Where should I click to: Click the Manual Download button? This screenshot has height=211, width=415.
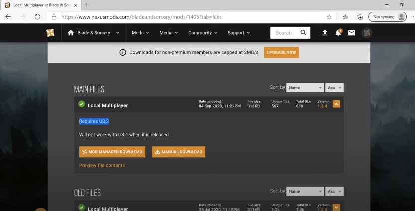point(179,152)
